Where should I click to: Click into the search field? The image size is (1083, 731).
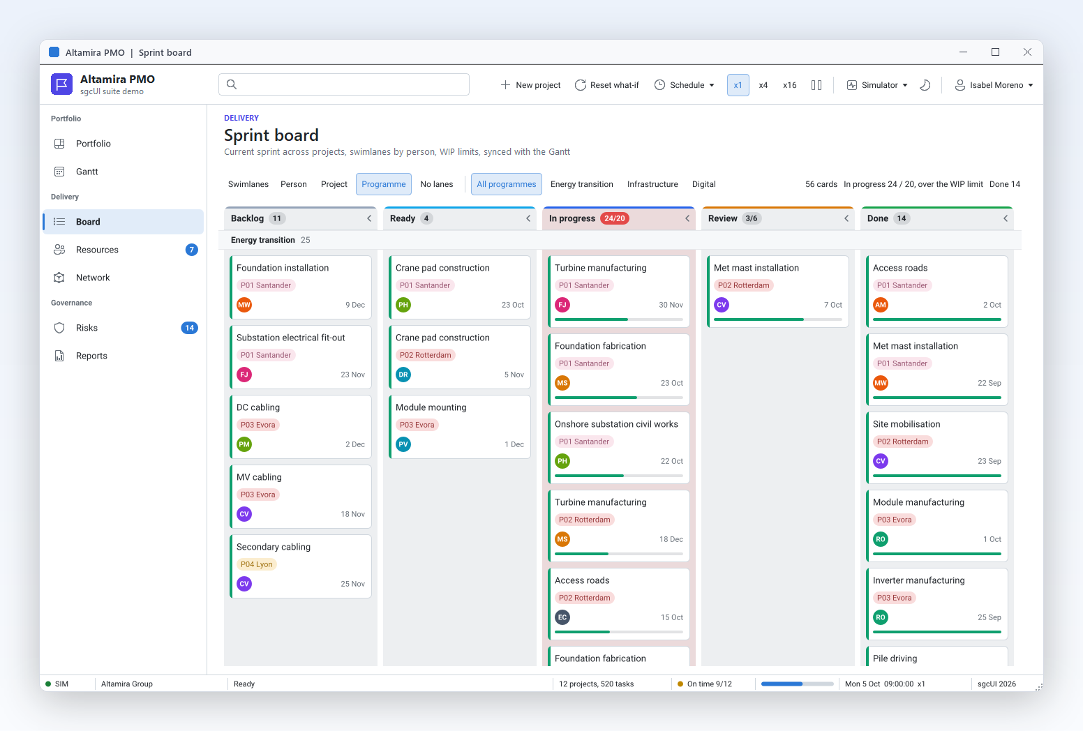coord(344,84)
